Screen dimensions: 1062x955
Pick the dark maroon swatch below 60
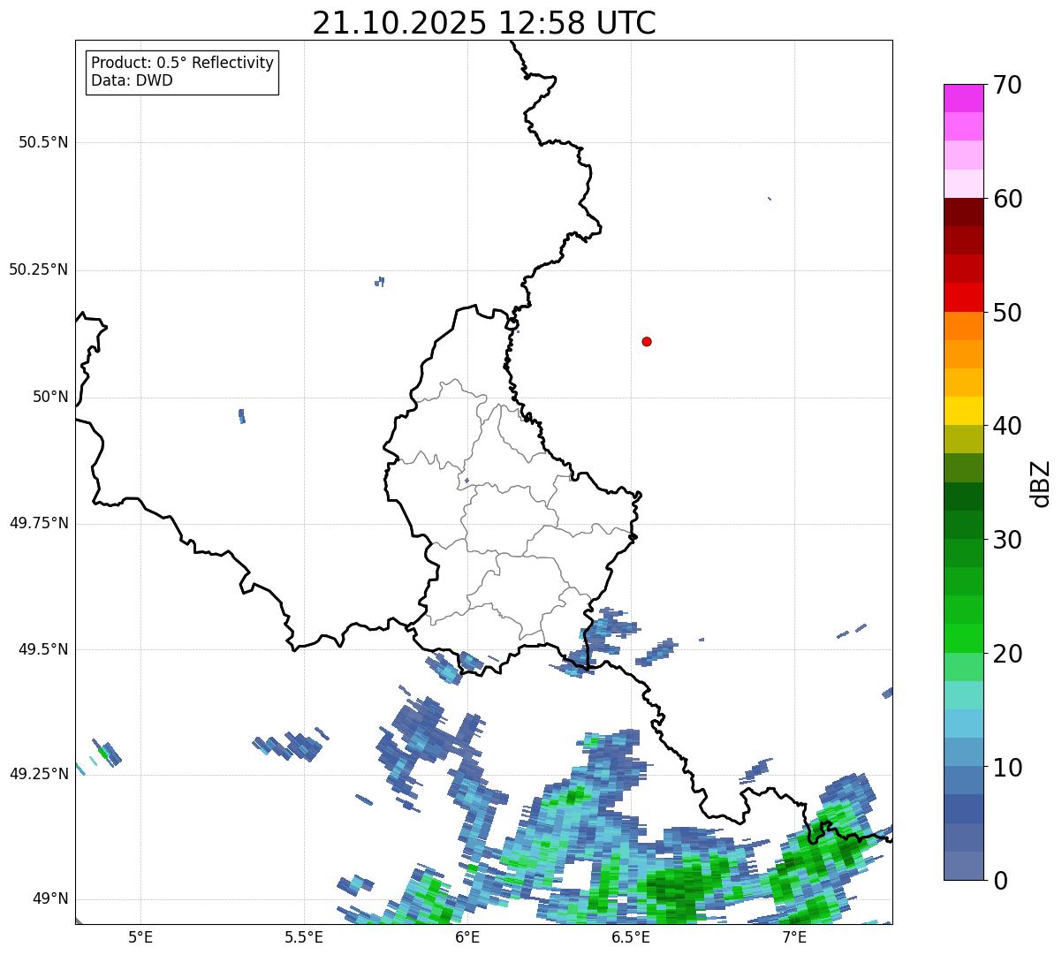[963, 212]
